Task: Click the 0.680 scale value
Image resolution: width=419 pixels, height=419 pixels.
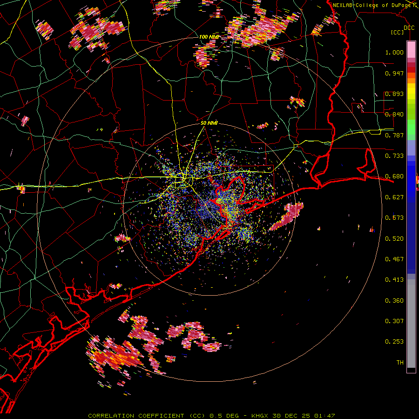Action: 394,176
